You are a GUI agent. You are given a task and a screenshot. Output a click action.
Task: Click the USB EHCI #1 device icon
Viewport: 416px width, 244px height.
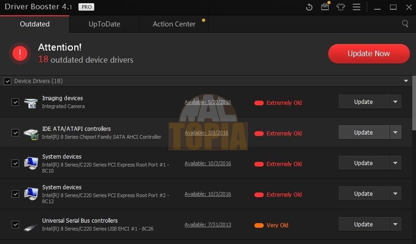click(31, 228)
